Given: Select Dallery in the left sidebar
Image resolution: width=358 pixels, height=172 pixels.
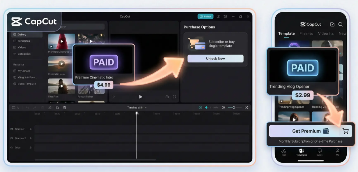Looking at the screenshot, I should pyautogui.click(x=27, y=34).
